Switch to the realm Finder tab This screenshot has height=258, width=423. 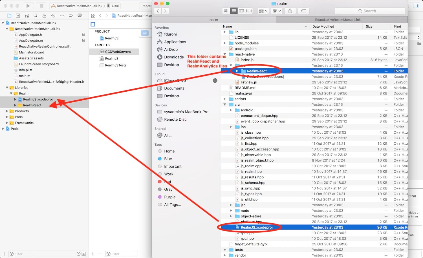tap(214, 20)
